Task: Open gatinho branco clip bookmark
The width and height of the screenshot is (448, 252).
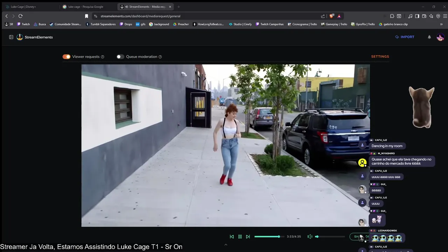Action: pyautogui.click(x=393, y=24)
